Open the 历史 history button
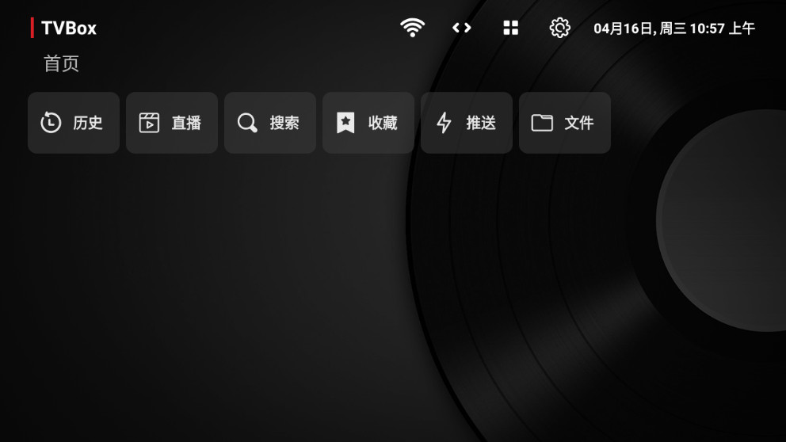This screenshot has height=442, width=786. 74,123
